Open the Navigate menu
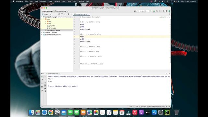Image resolution: width=208 pixels, height=117 pixels. click(43, 1)
